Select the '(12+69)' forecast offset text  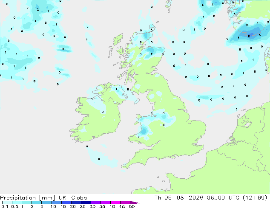255,198
